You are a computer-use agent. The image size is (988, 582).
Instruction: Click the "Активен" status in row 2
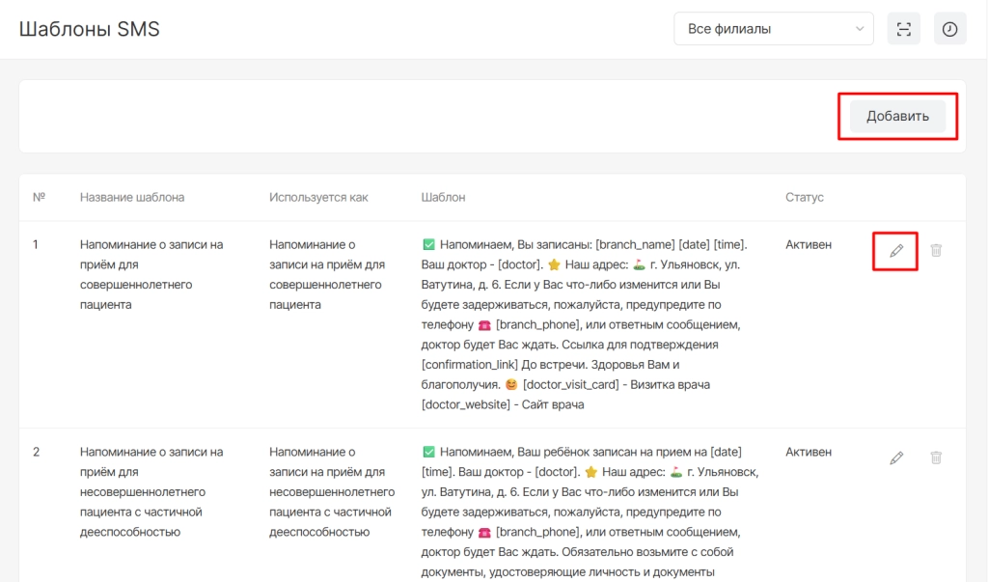(x=809, y=452)
